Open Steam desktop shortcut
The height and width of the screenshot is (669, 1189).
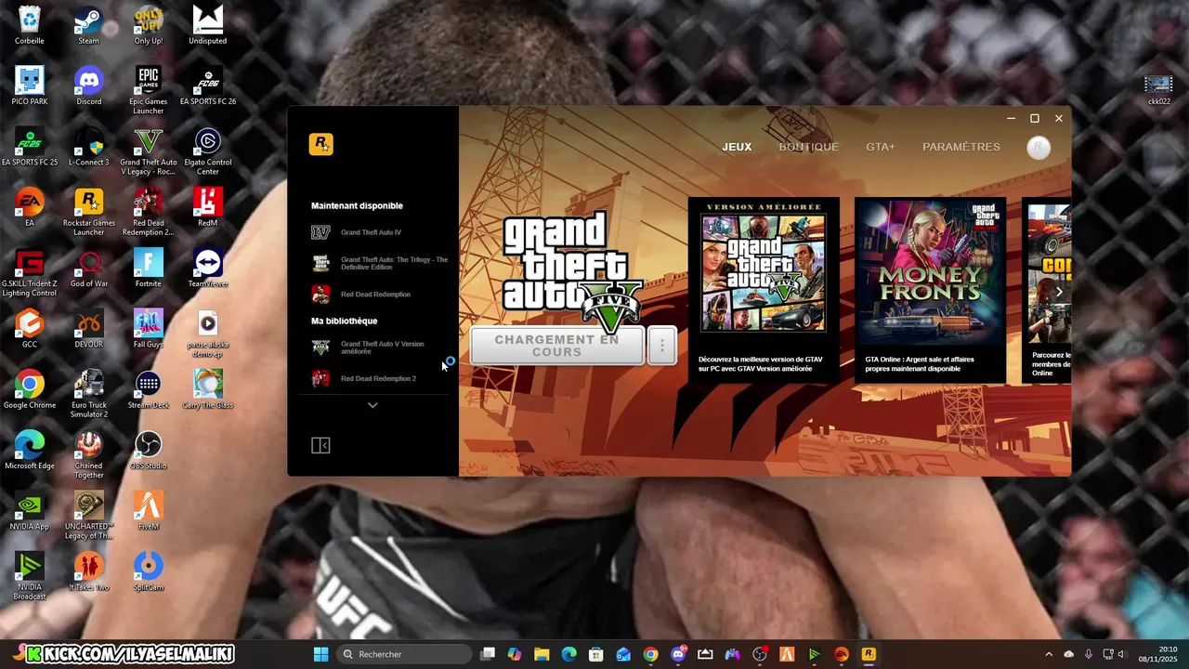click(x=88, y=25)
